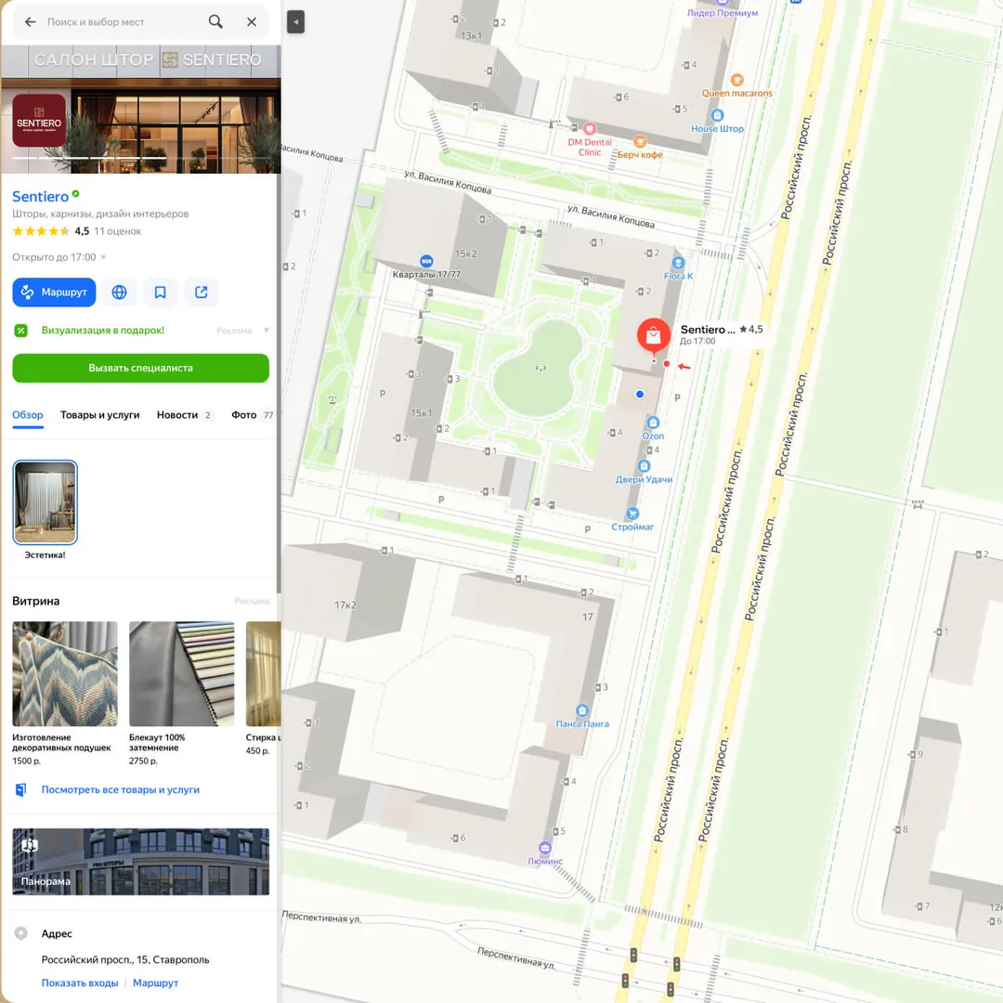Screen dimensions: 1003x1003
Task: Open the Панорама street view thumbnail
Action: pyautogui.click(x=141, y=862)
